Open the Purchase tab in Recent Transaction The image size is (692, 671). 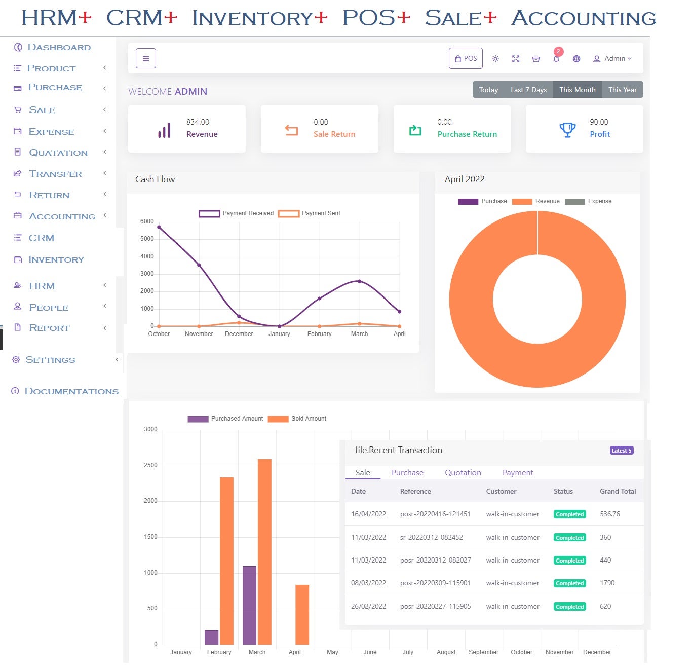tap(407, 472)
